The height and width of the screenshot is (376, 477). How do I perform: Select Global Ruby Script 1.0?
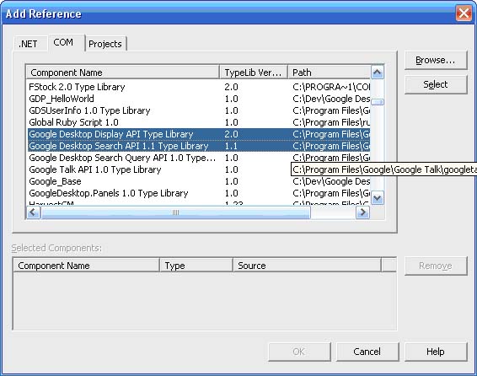(x=199, y=122)
